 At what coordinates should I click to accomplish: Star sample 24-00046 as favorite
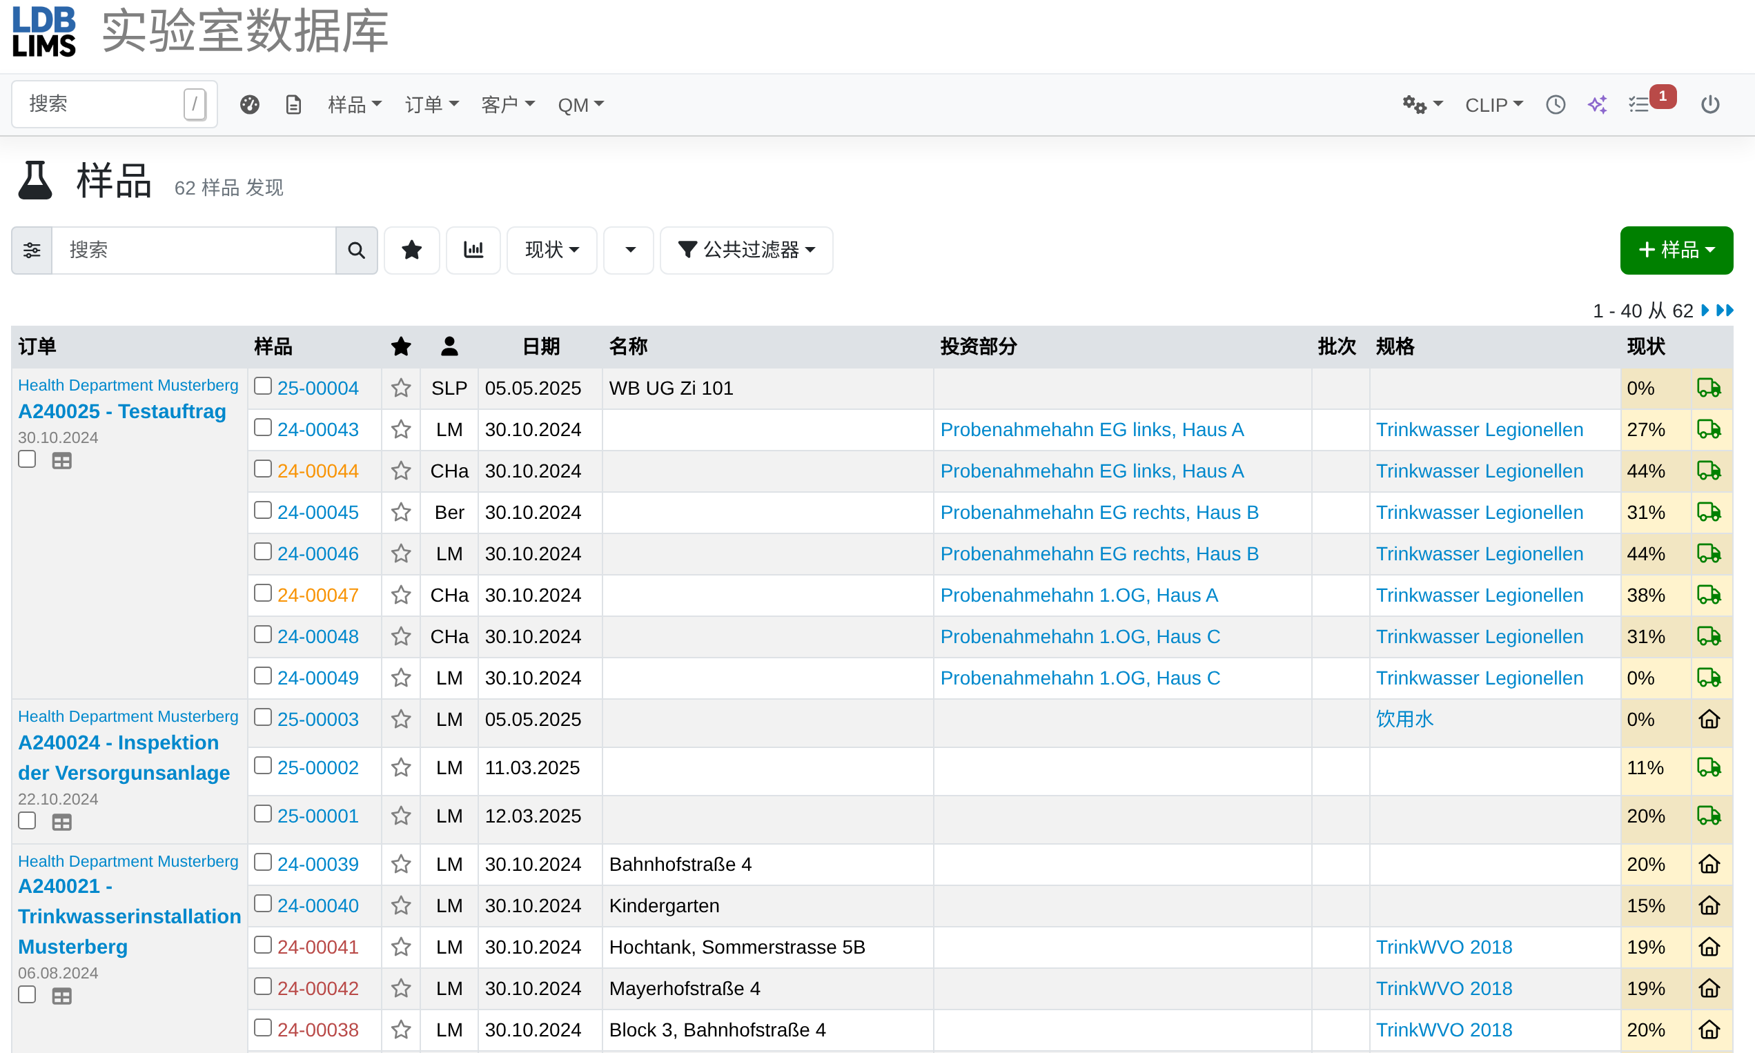[x=401, y=553]
